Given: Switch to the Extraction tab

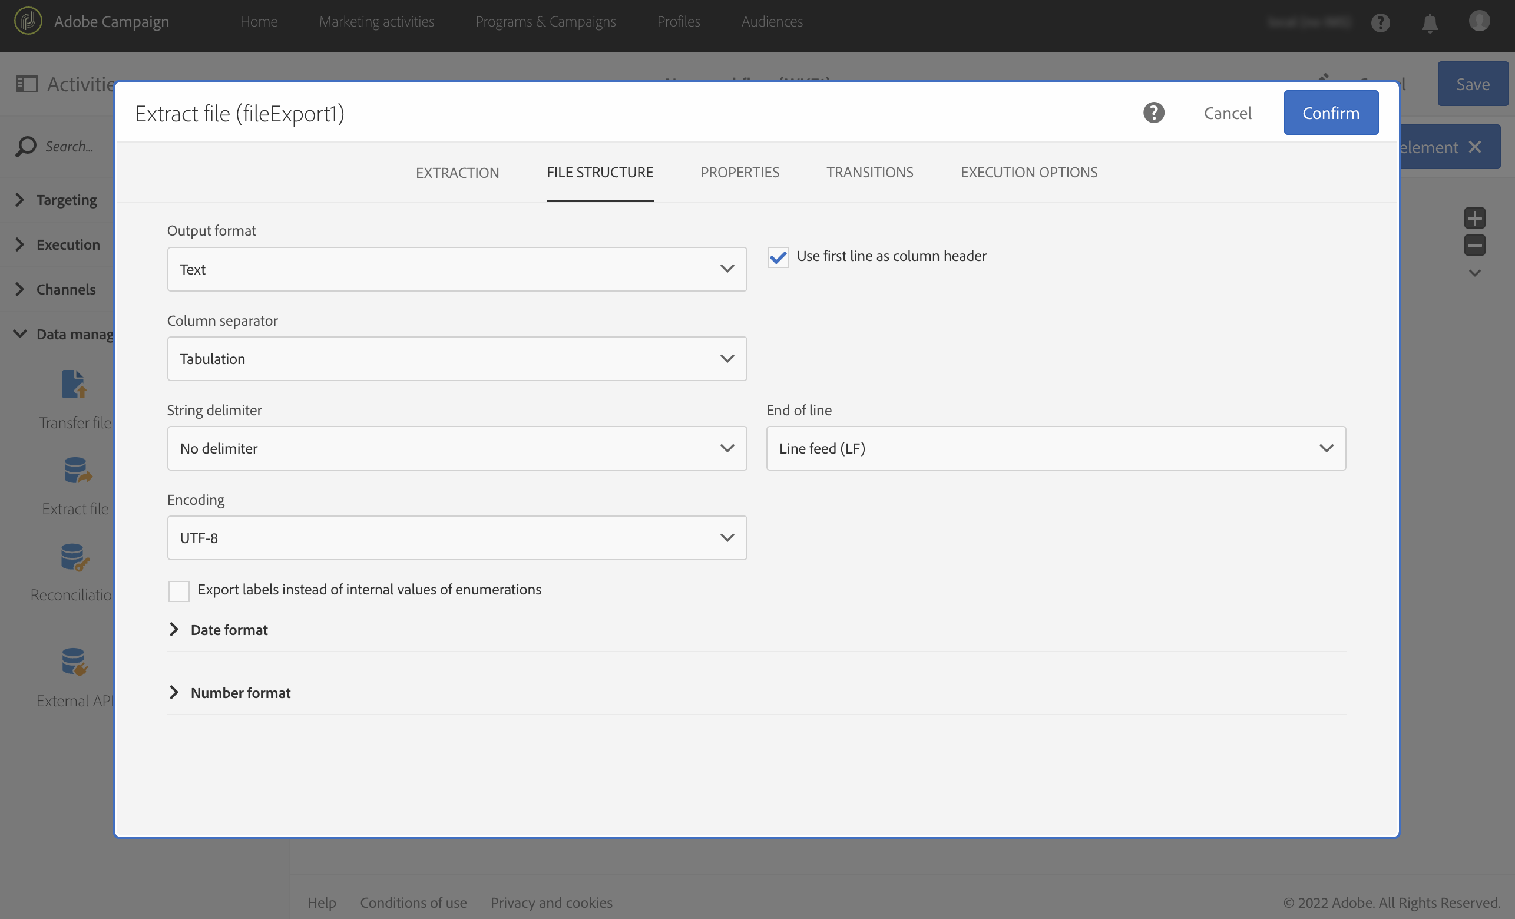Looking at the screenshot, I should tap(457, 173).
